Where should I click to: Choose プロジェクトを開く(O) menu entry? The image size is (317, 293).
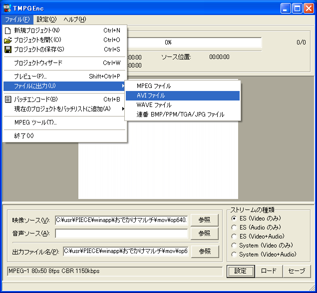[x=65, y=40]
